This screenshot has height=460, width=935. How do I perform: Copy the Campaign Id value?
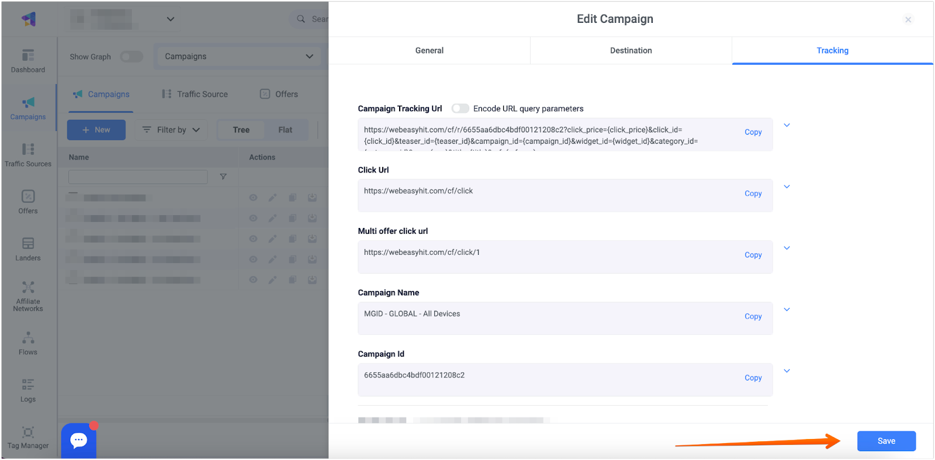coord(753,378)
